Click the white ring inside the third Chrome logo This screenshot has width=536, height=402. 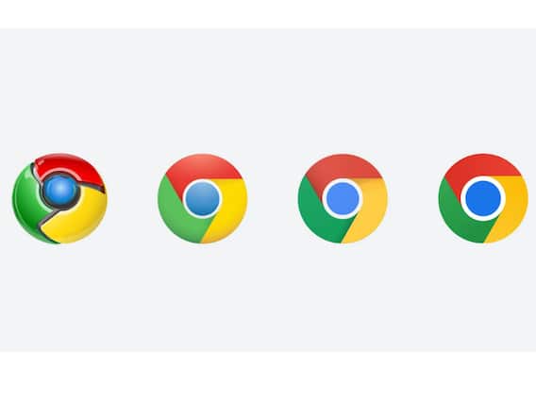point(343,180)
